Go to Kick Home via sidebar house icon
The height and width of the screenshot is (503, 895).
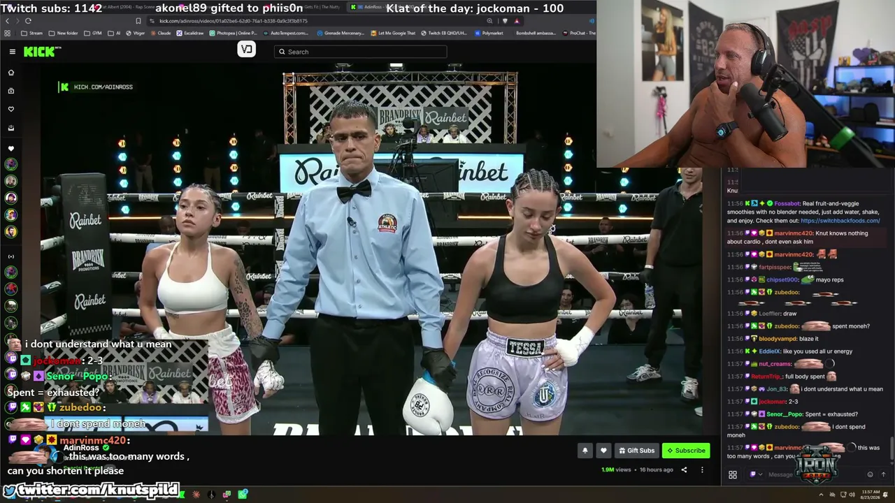11,72
